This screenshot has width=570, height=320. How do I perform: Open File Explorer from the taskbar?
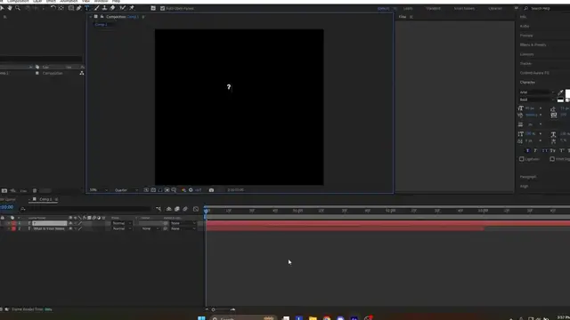pyautogui.click(x=313, y=318)
